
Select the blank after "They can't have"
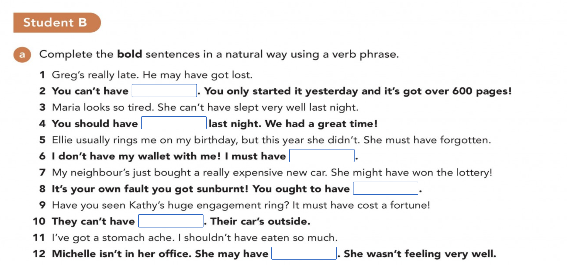(x=171, y=221)
